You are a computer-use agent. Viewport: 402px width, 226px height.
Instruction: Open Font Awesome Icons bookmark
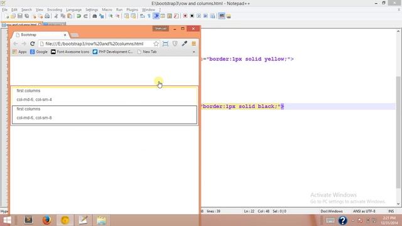tap(70, 51)
